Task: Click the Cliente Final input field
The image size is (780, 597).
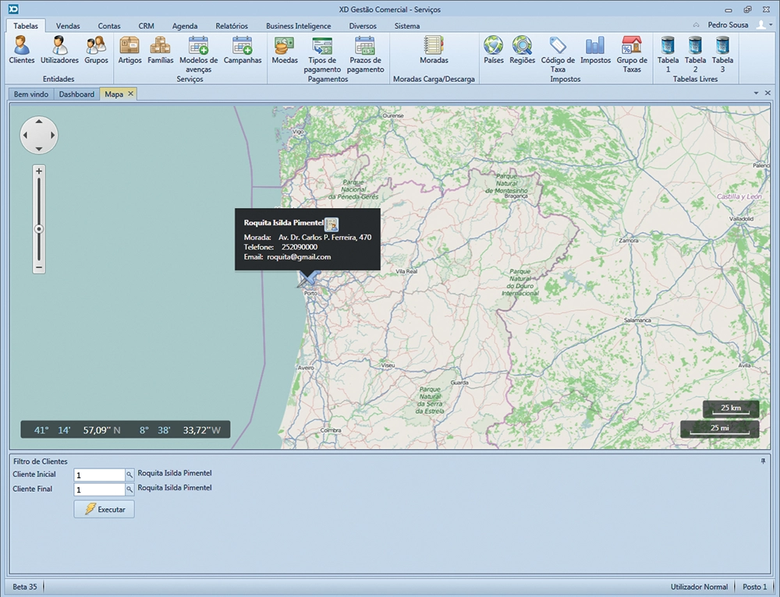Action: point(99,490)
